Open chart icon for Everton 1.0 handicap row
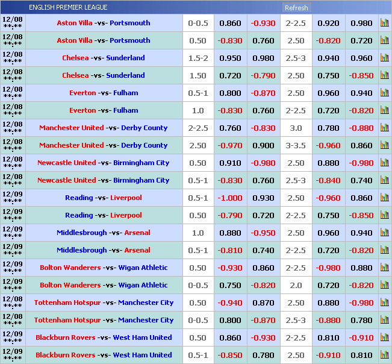The height and width of the screenshot is (364, 392). pos(384,110)
